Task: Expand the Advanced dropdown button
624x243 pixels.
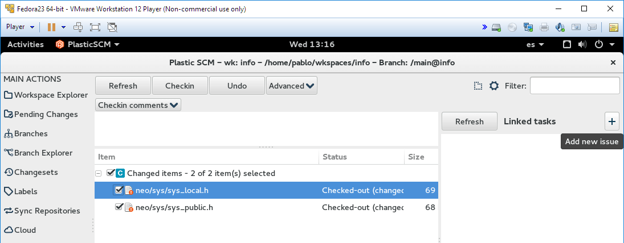Action: point(292,86)
